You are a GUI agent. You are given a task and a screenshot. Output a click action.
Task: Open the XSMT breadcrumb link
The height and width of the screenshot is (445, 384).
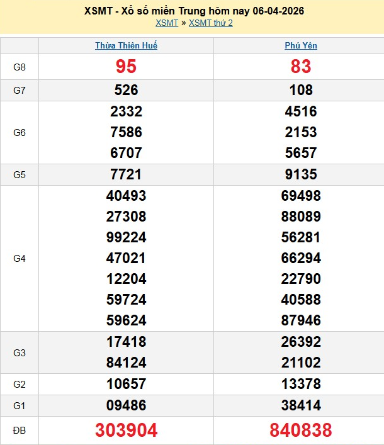pos(167,23)
